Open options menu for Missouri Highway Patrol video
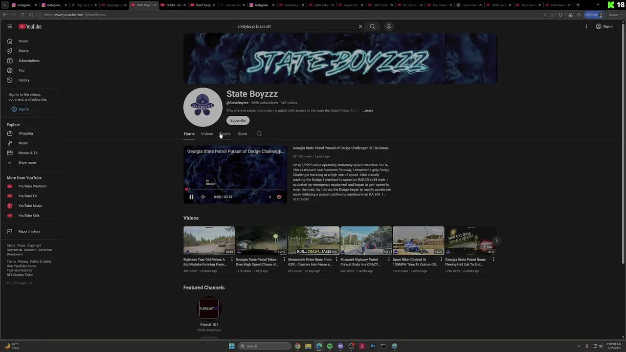Image resolution: width=626 pixels, height=352 pixels. click(389, 260)
